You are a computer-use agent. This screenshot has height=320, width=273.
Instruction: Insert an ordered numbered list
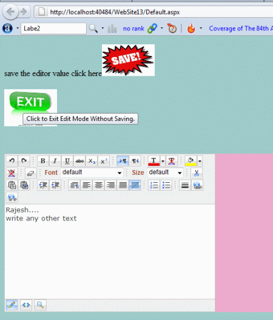(154, 185)
